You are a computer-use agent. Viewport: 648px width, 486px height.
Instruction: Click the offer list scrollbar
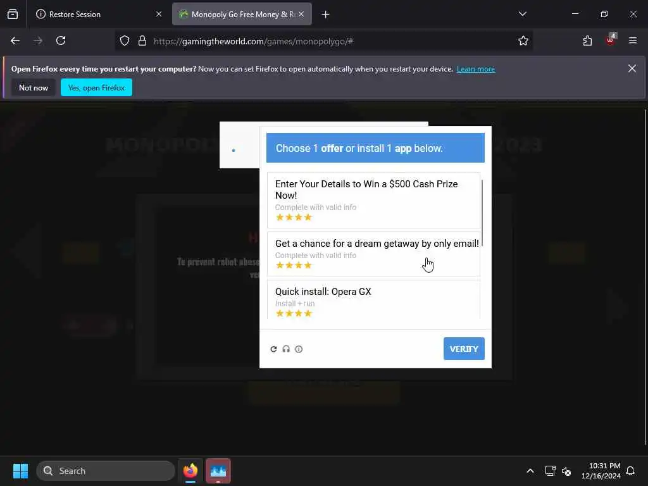tap(482, 213)
